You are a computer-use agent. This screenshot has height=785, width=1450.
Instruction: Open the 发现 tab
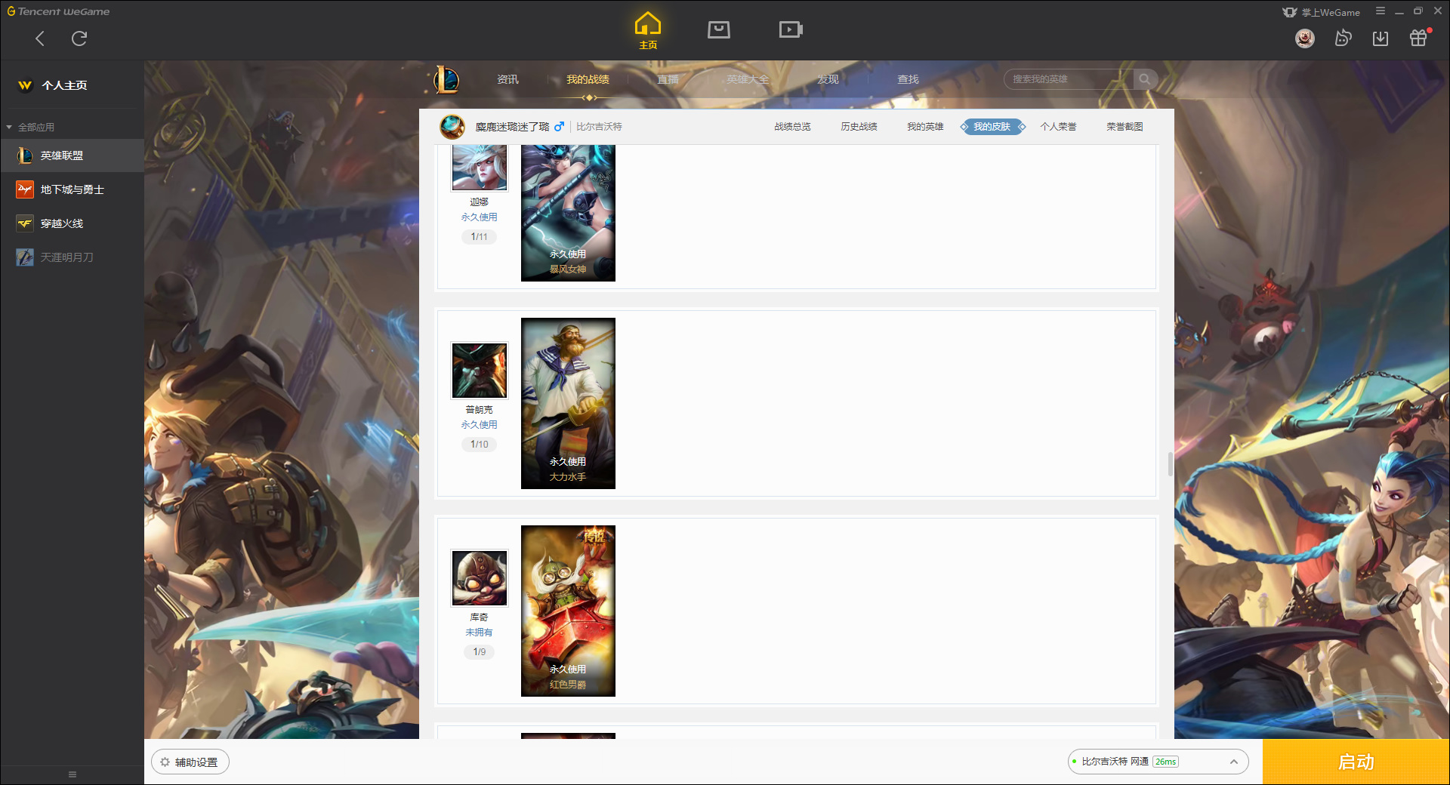(x=828, y=79)
